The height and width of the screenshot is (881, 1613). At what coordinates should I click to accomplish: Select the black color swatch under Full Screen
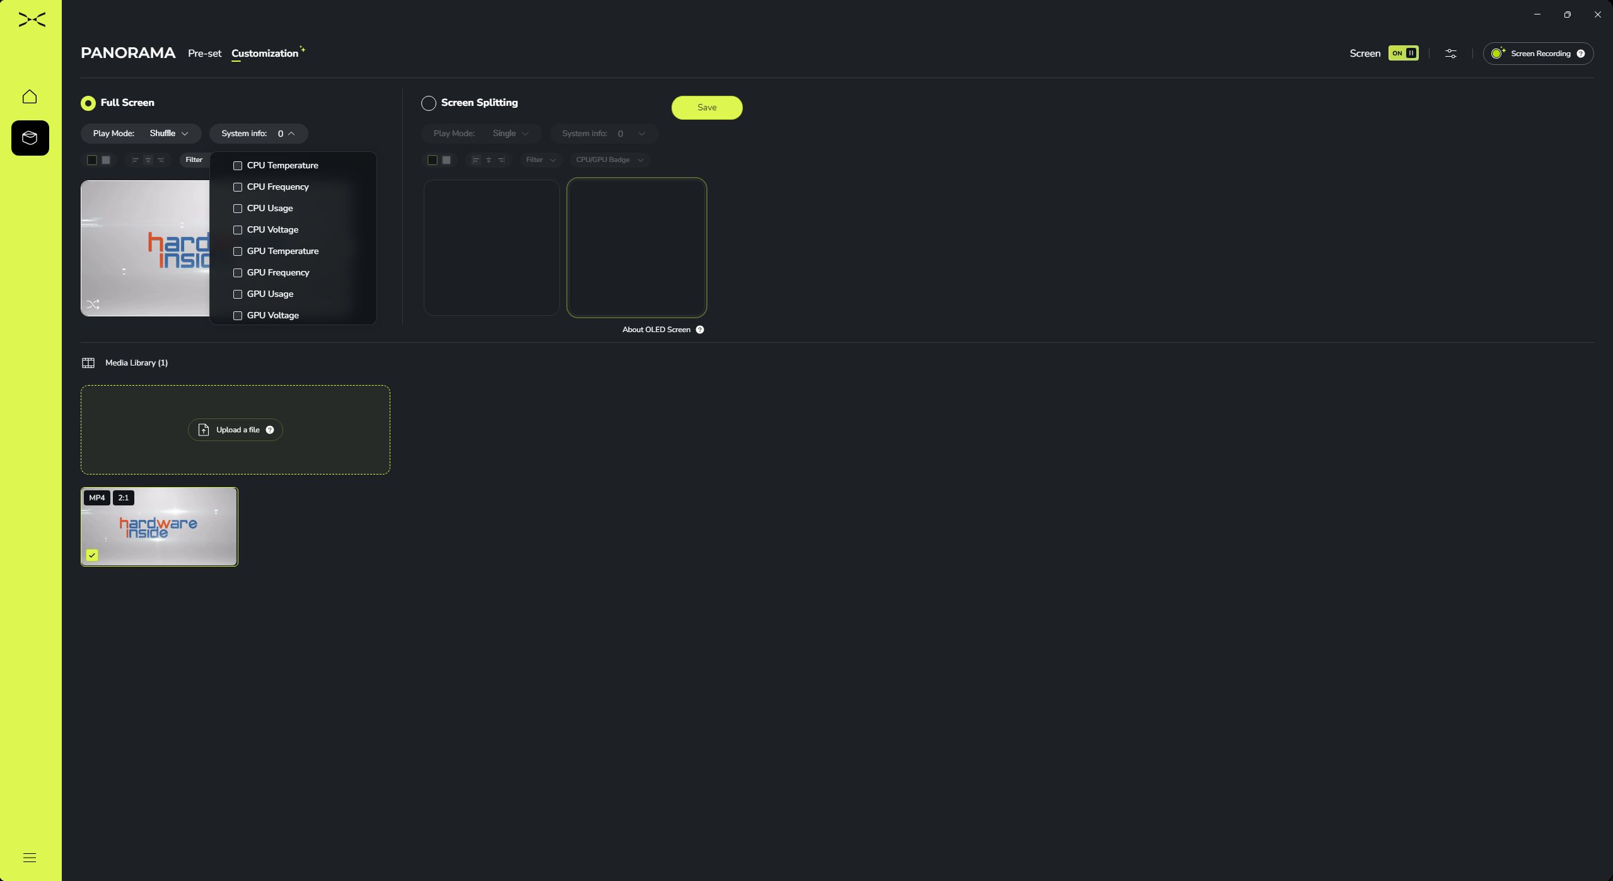[x=92, y=160]
